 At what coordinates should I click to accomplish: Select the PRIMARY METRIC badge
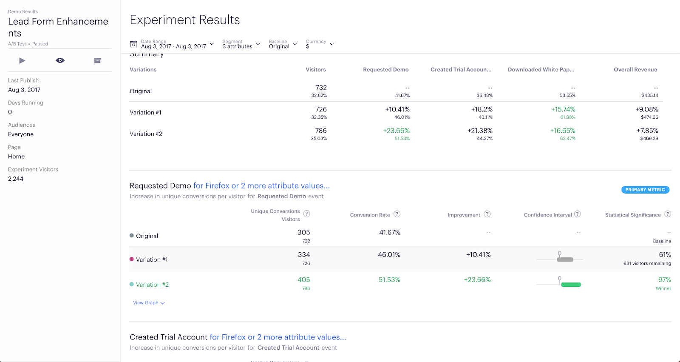pos(645,190)
